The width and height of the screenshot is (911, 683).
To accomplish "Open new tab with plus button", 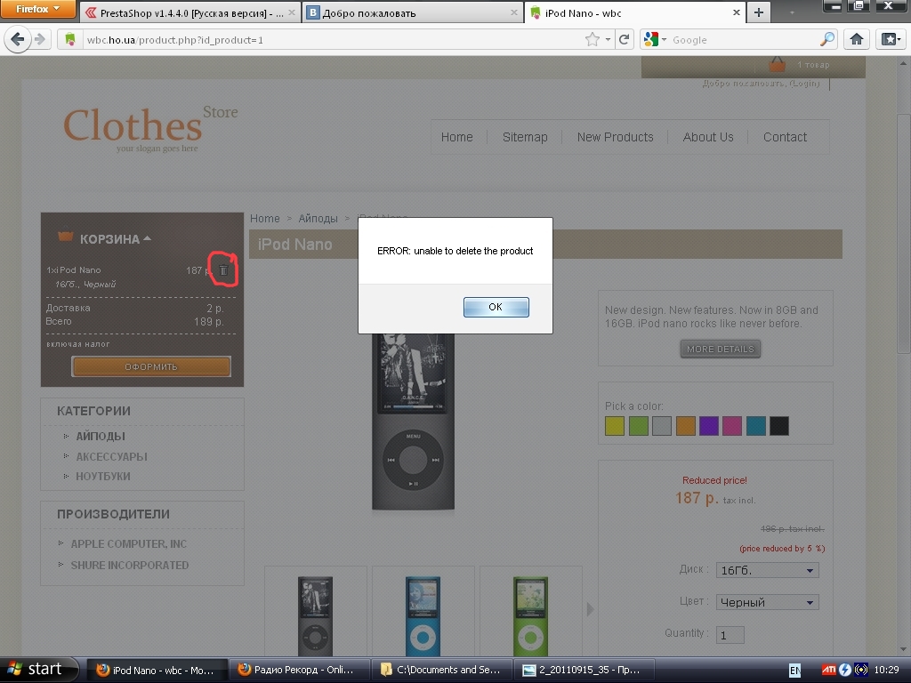I will pyautogui.click(x=759, y=12).
